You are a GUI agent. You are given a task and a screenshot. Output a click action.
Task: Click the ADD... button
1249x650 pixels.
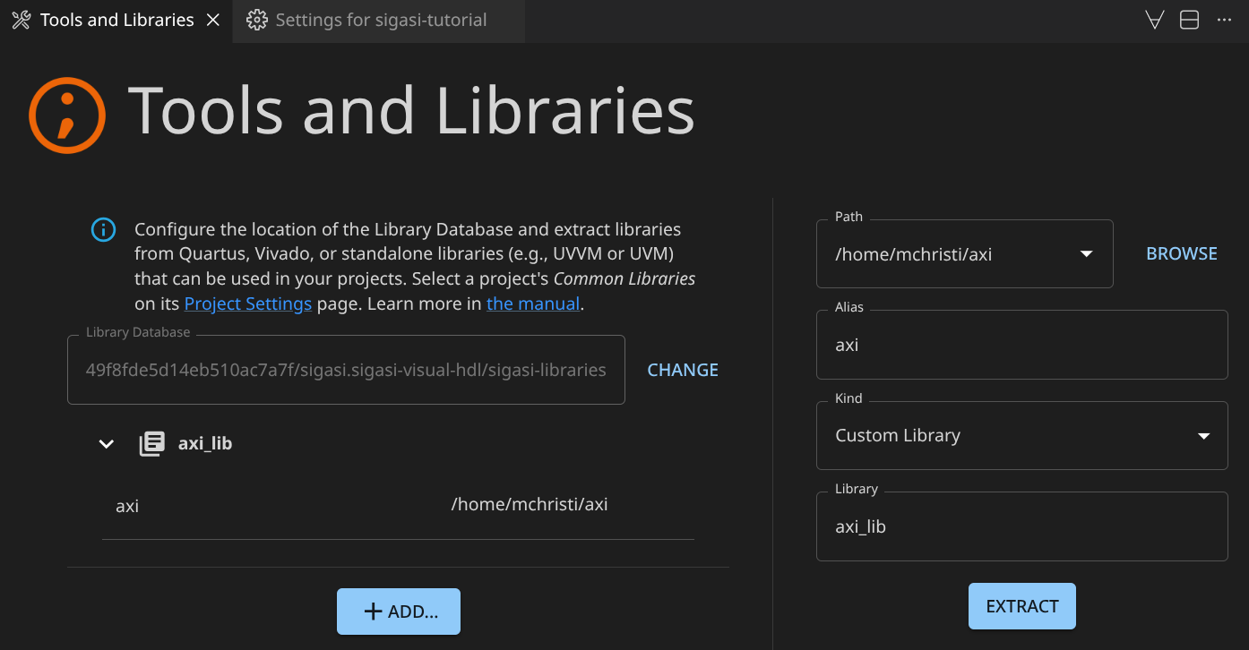pos(399,612)
